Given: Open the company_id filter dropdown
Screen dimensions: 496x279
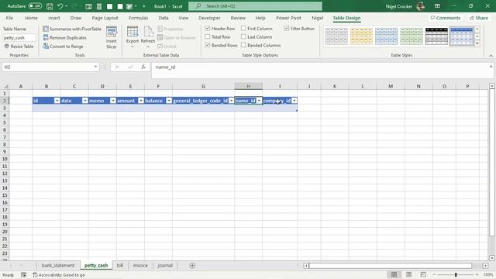Looking at the screenshot, I should [x=294, y=101].
